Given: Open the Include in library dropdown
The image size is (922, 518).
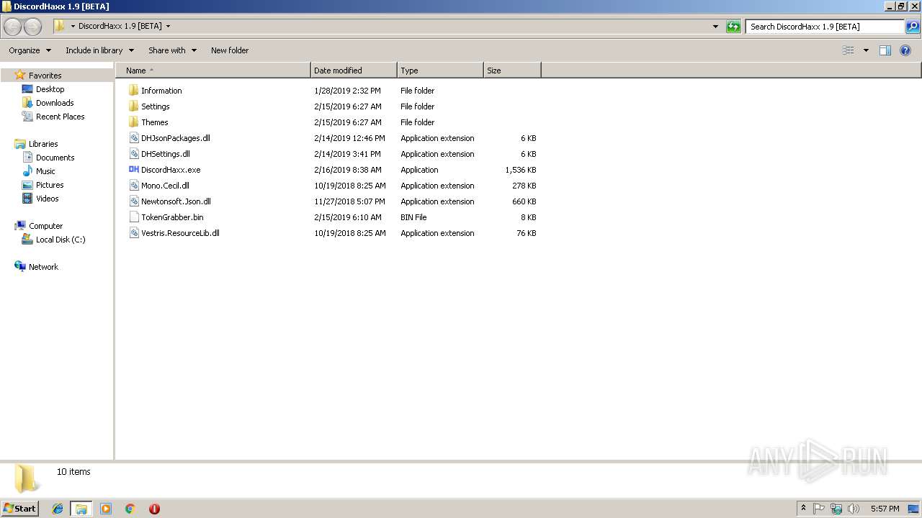Looking at the screenshot, I should (x=100, y=50).
